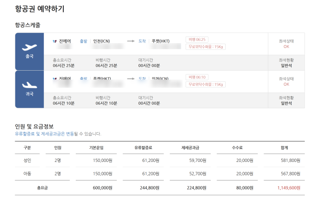Select the 비행 06:25 flight time badge
This screenshot has width=320, height=199.
pos(196,39)
